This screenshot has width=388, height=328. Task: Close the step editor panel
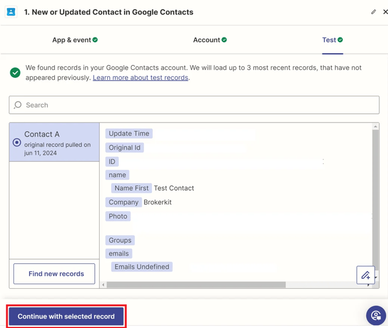tap(385, 12)
